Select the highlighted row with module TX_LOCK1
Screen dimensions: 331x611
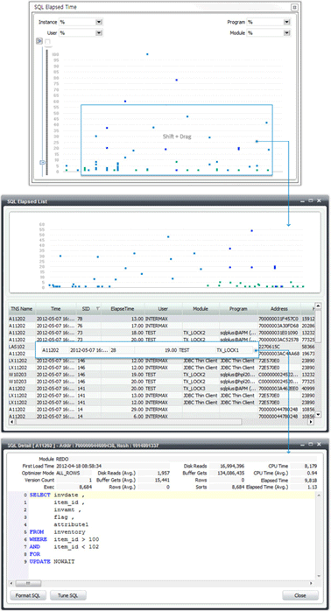[x=146, y=350]
